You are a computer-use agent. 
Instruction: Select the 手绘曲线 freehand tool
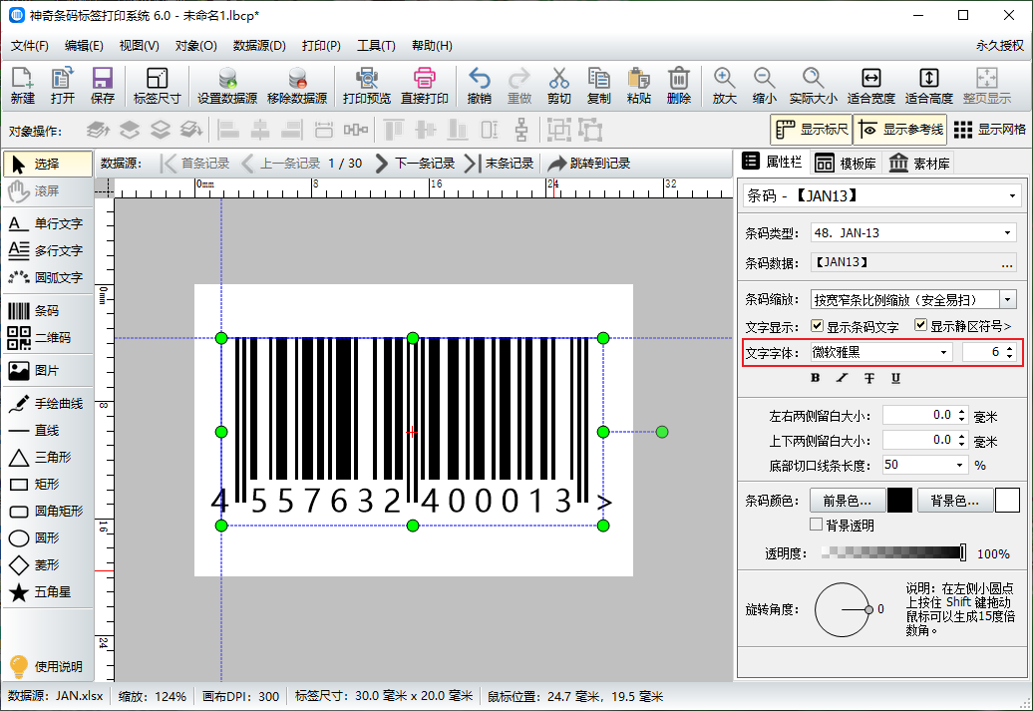point(48,403)
